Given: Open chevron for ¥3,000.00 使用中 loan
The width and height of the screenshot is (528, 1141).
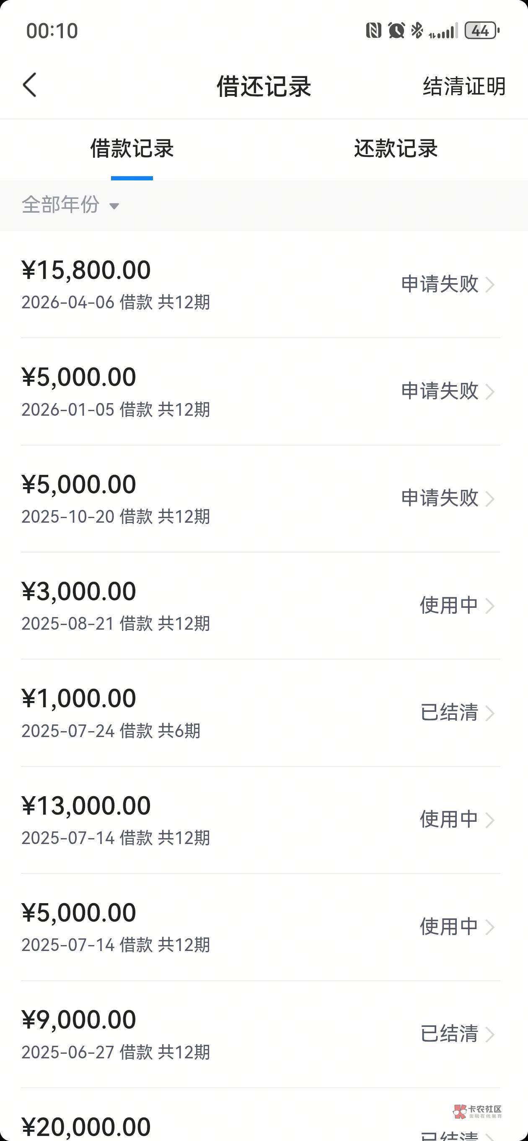Looking at the screenshot, I should pyautogui.click(x=489, y=606).
